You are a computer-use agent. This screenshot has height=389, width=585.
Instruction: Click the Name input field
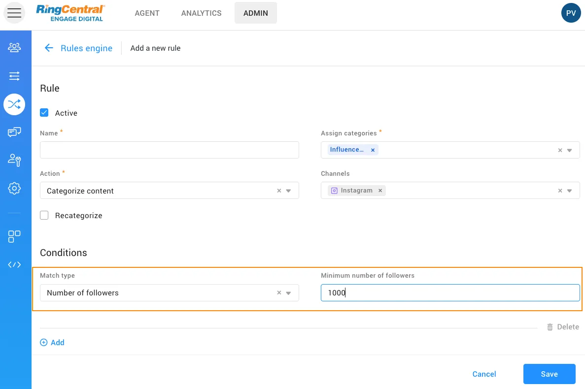[169, 150]
